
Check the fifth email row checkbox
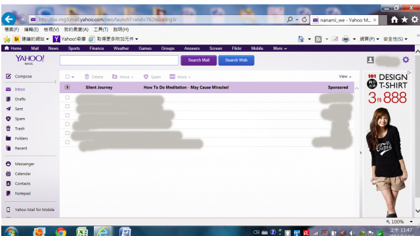tap(67, 133)
